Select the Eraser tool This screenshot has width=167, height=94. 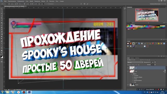coord(2,32)
